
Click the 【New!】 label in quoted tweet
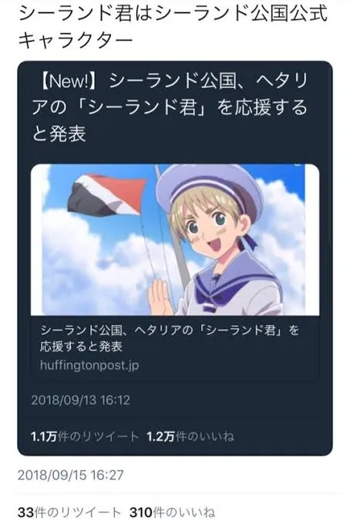click(69, 81)
